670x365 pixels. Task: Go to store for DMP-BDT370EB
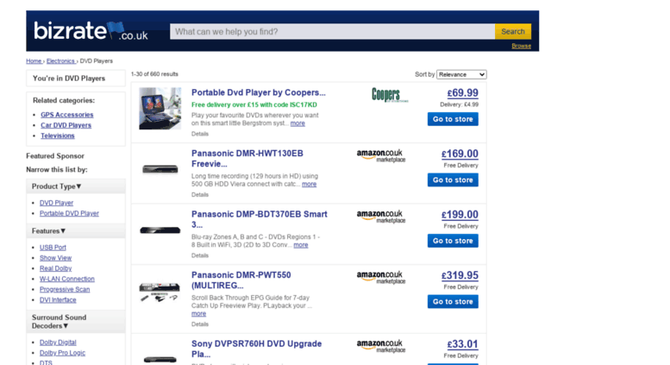(453, 241)
